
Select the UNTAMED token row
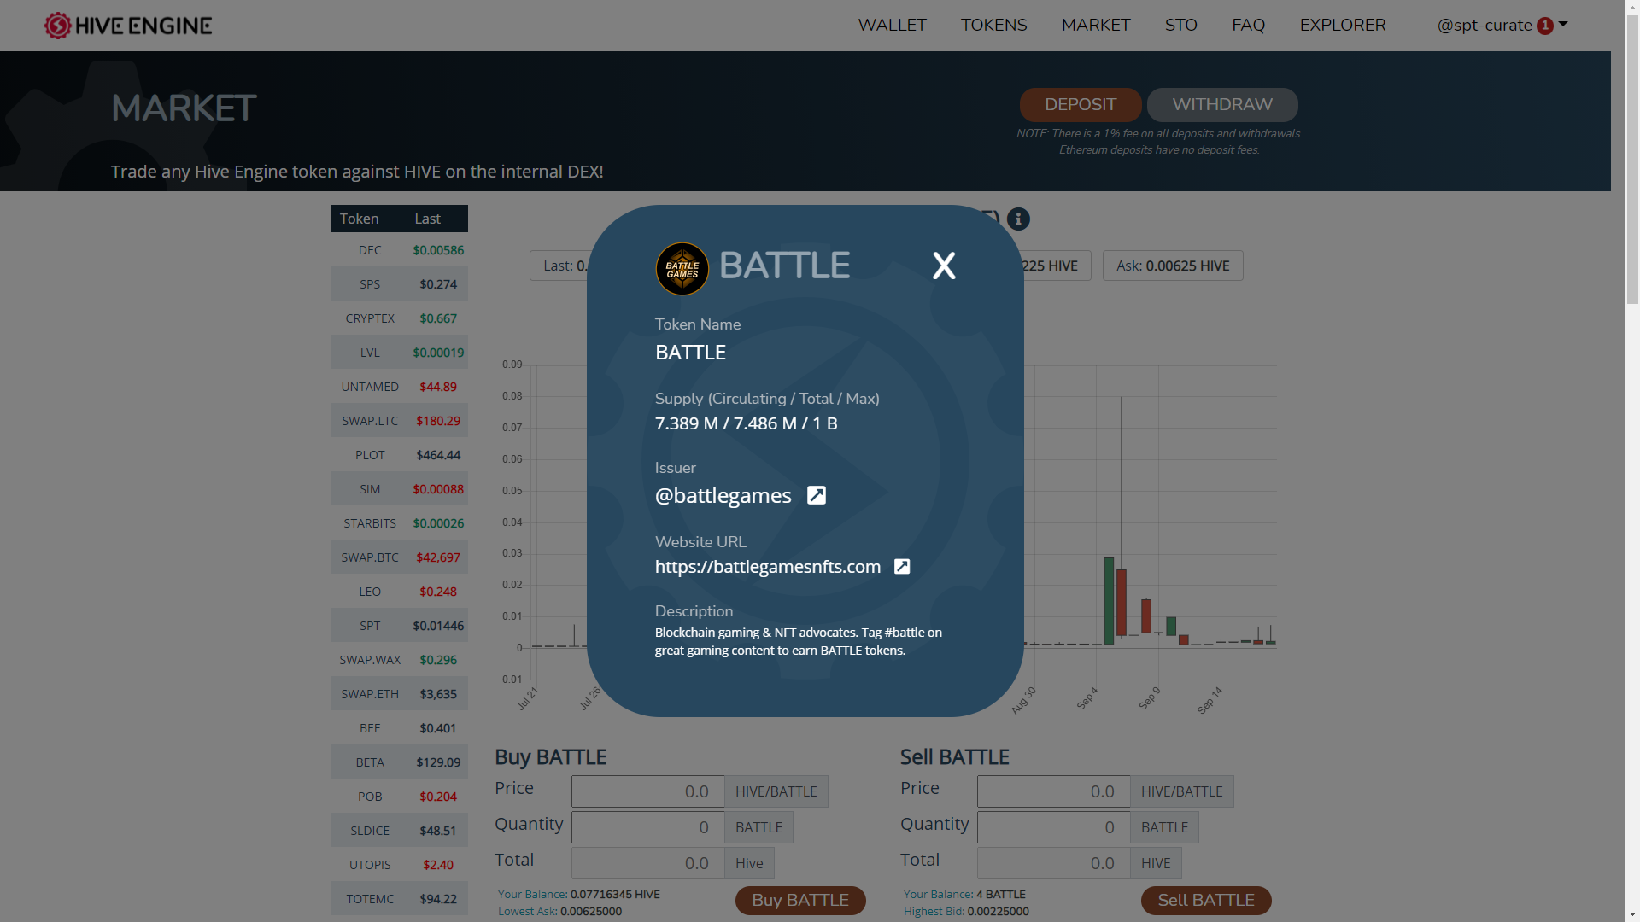pos(400,387)
